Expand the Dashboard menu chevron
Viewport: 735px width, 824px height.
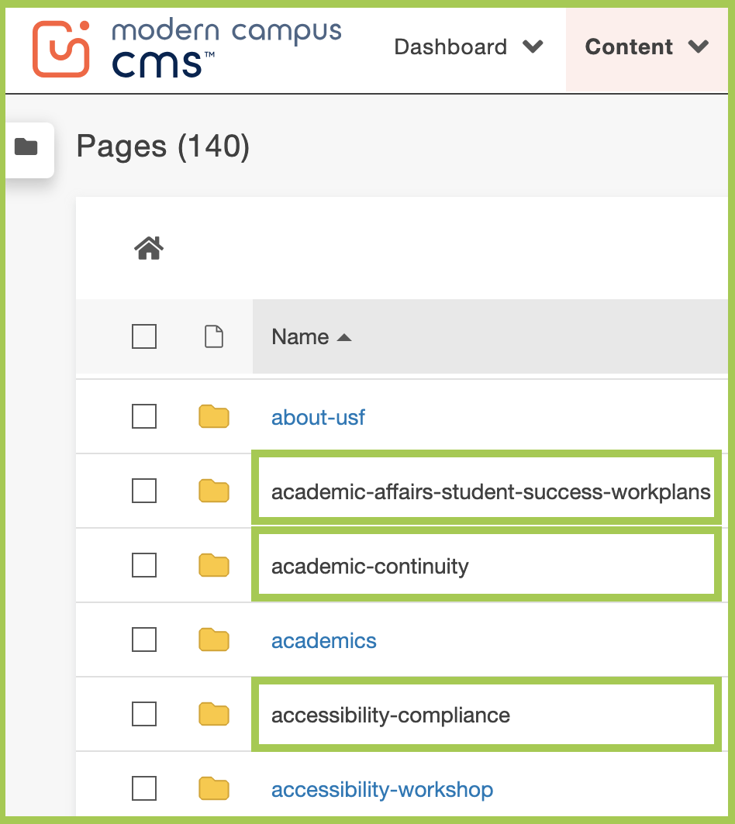pos(533,47)
